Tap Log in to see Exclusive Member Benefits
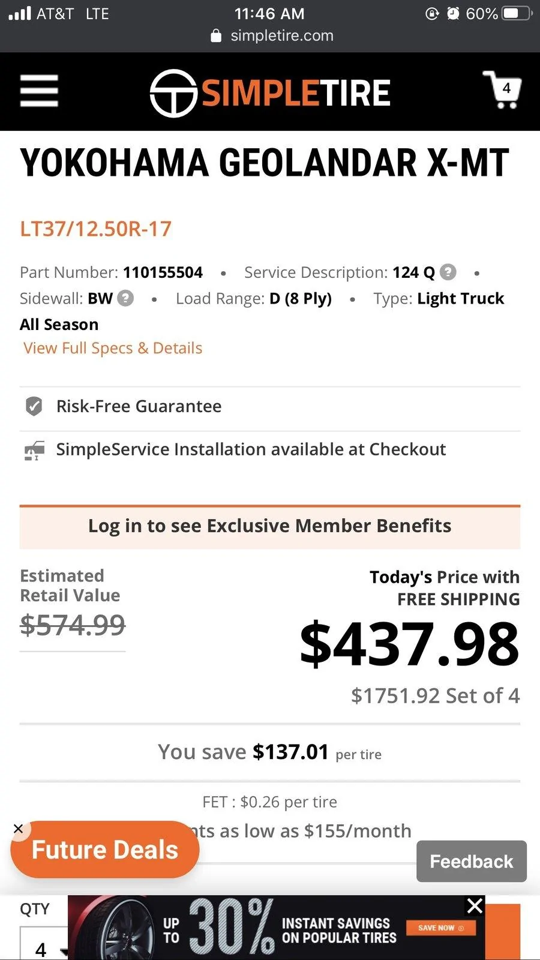This screenshot has height=960, width=540. pos(270,527)
